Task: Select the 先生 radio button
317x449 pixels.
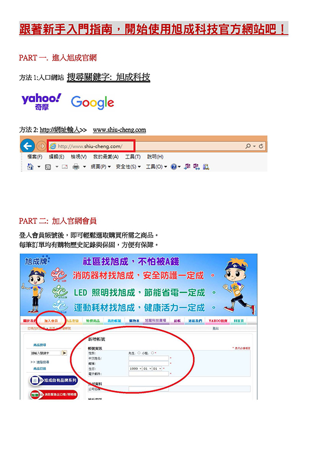Action: tap(139, 353)
